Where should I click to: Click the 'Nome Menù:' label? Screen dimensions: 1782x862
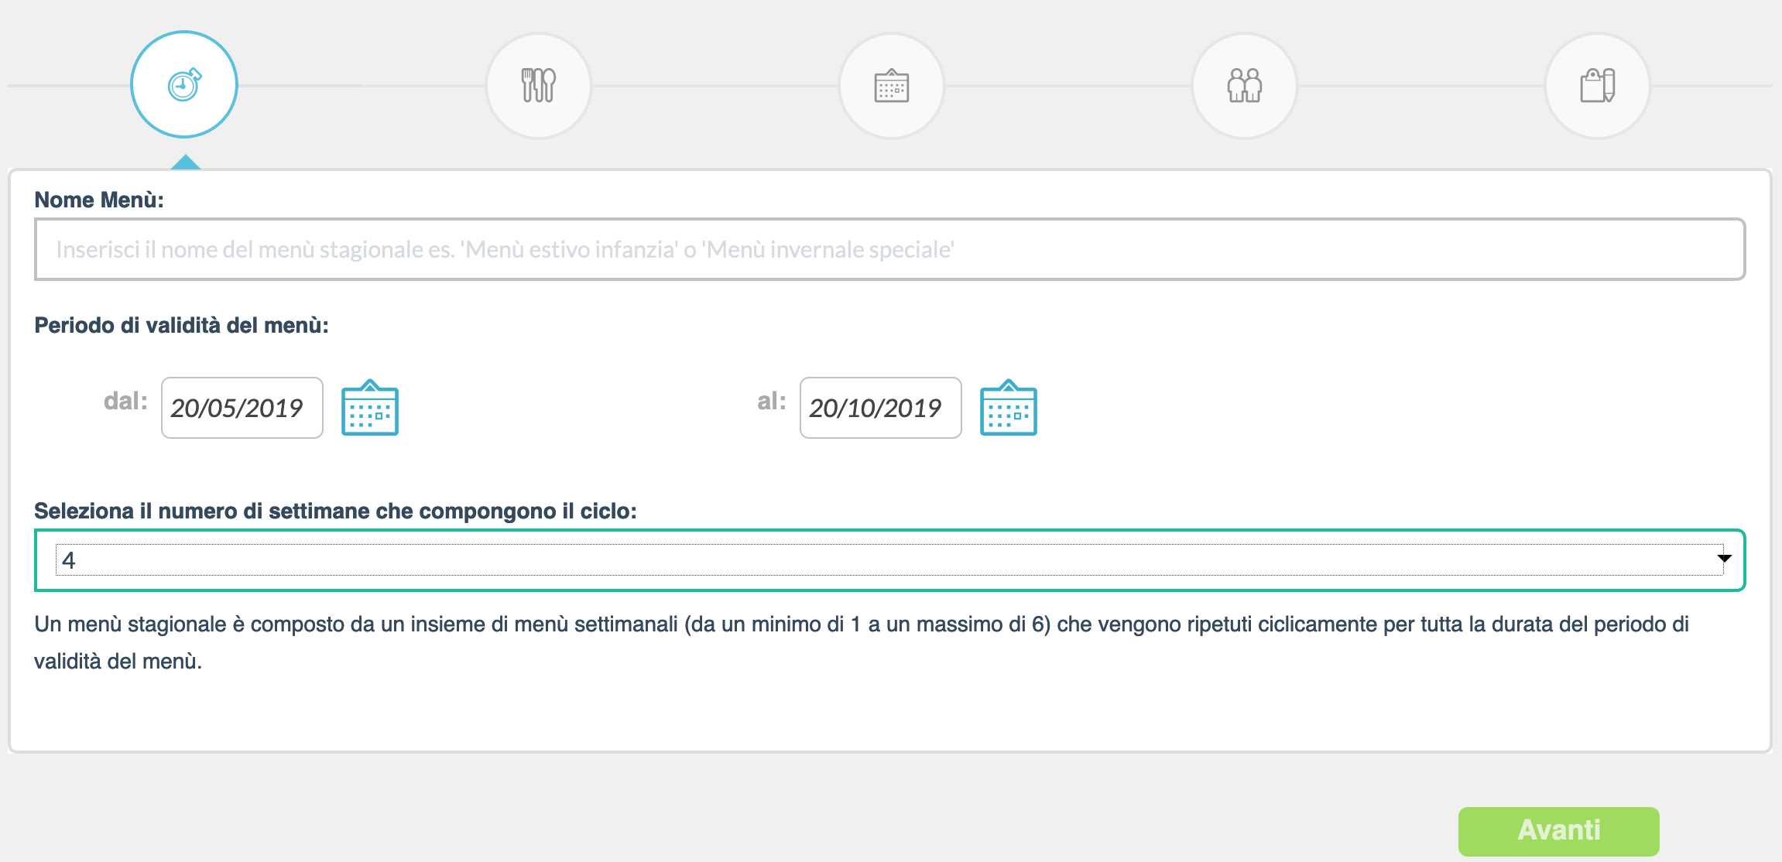tap(99, 200)
